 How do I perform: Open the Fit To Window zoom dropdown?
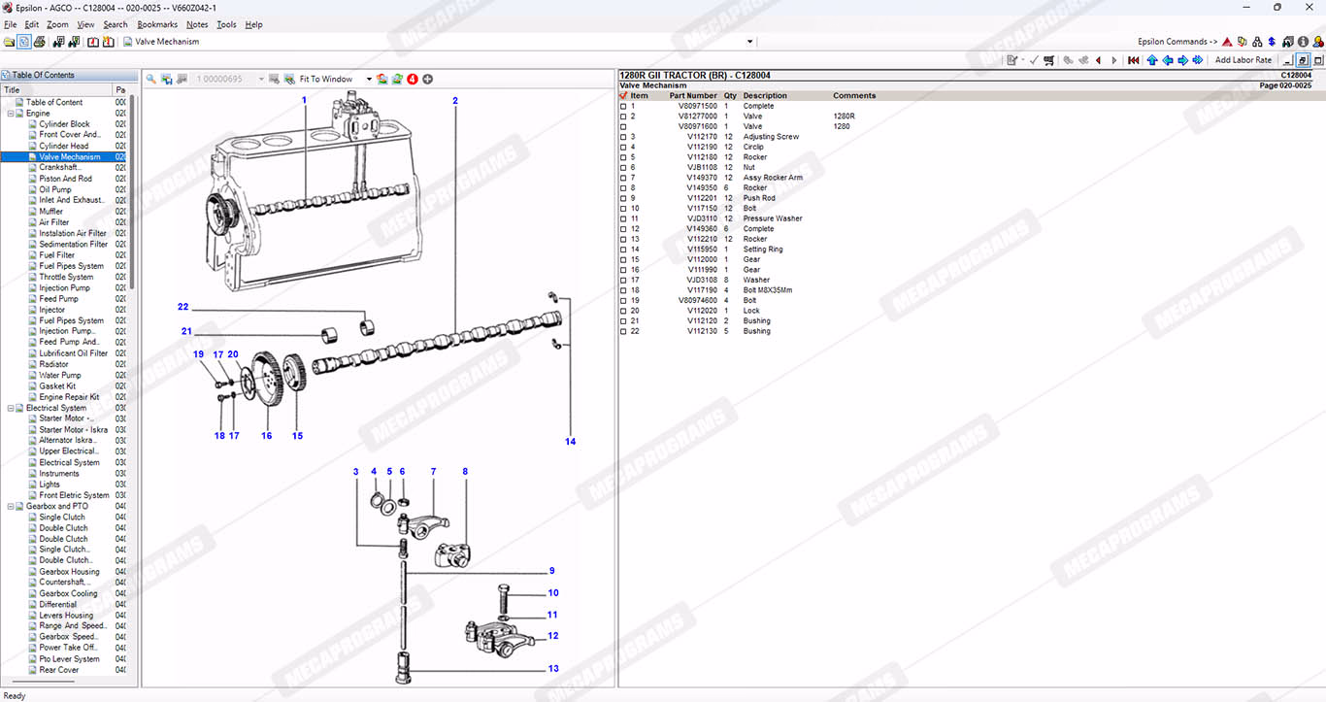pyautogui.click(x=369, y=79)
